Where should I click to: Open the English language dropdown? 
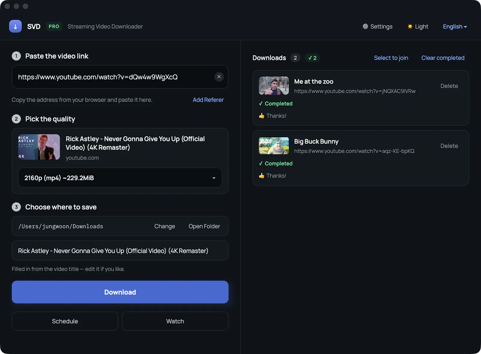tap(455, 26)
